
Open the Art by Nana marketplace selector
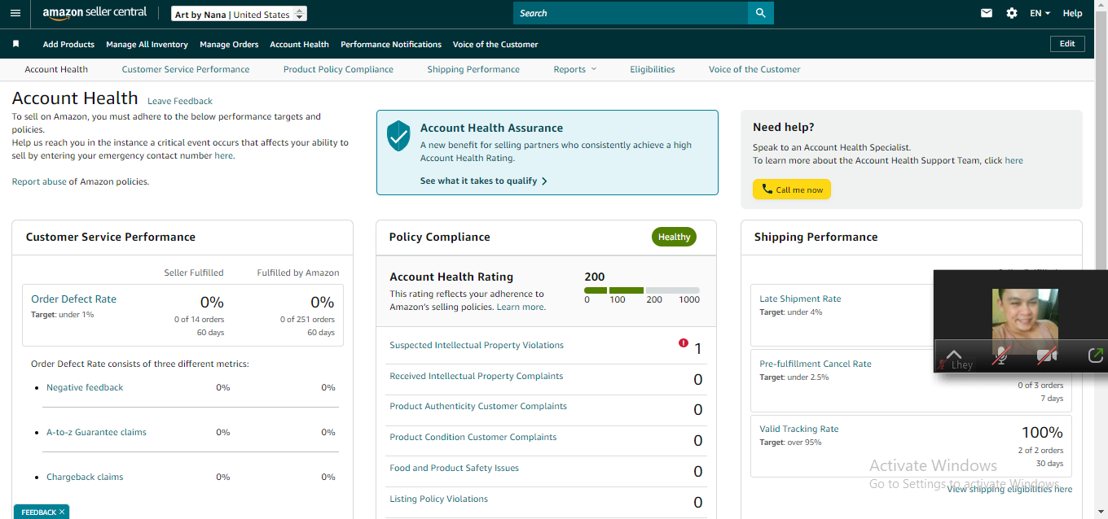point(240,14)
